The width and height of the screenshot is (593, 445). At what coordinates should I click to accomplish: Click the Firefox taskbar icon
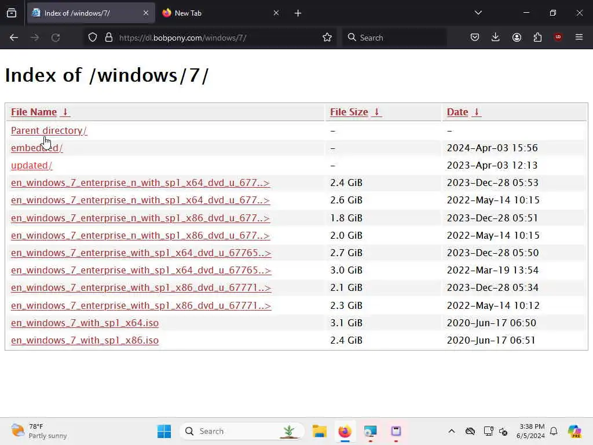point(345,431)
